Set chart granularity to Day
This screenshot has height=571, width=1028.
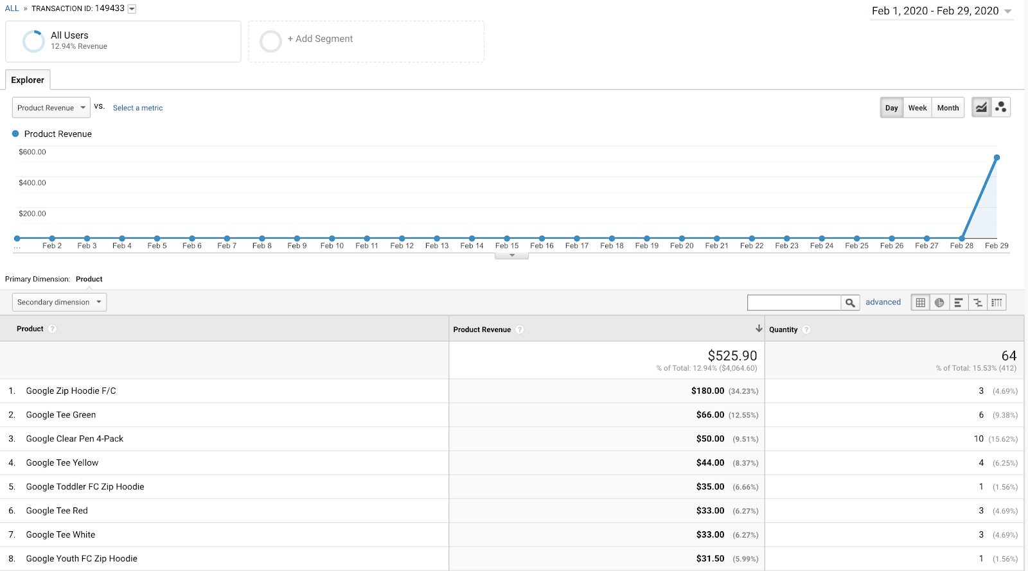coord(891,107)
